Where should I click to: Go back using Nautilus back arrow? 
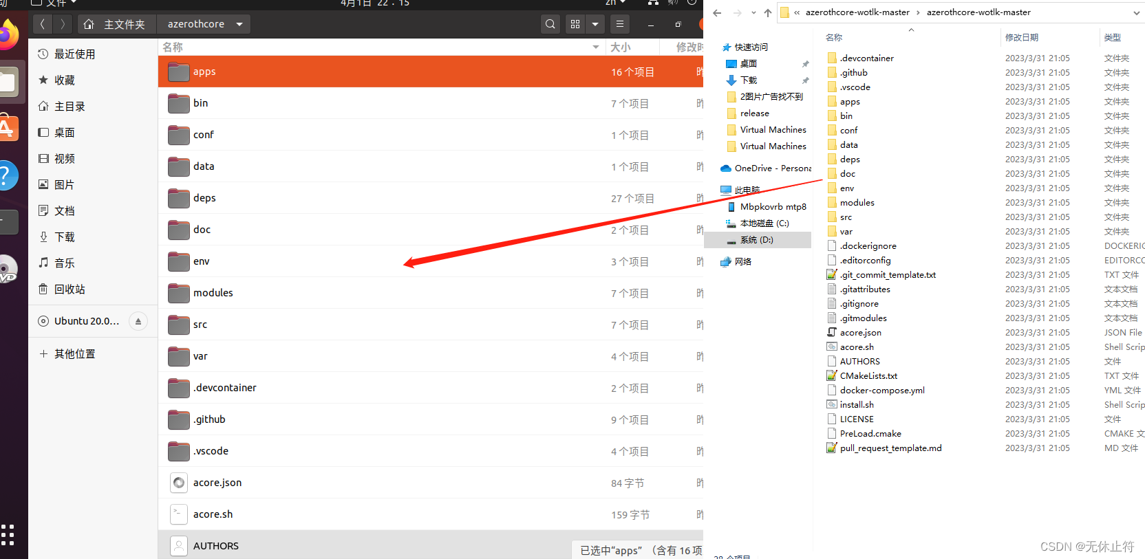(x=43, y=24)
